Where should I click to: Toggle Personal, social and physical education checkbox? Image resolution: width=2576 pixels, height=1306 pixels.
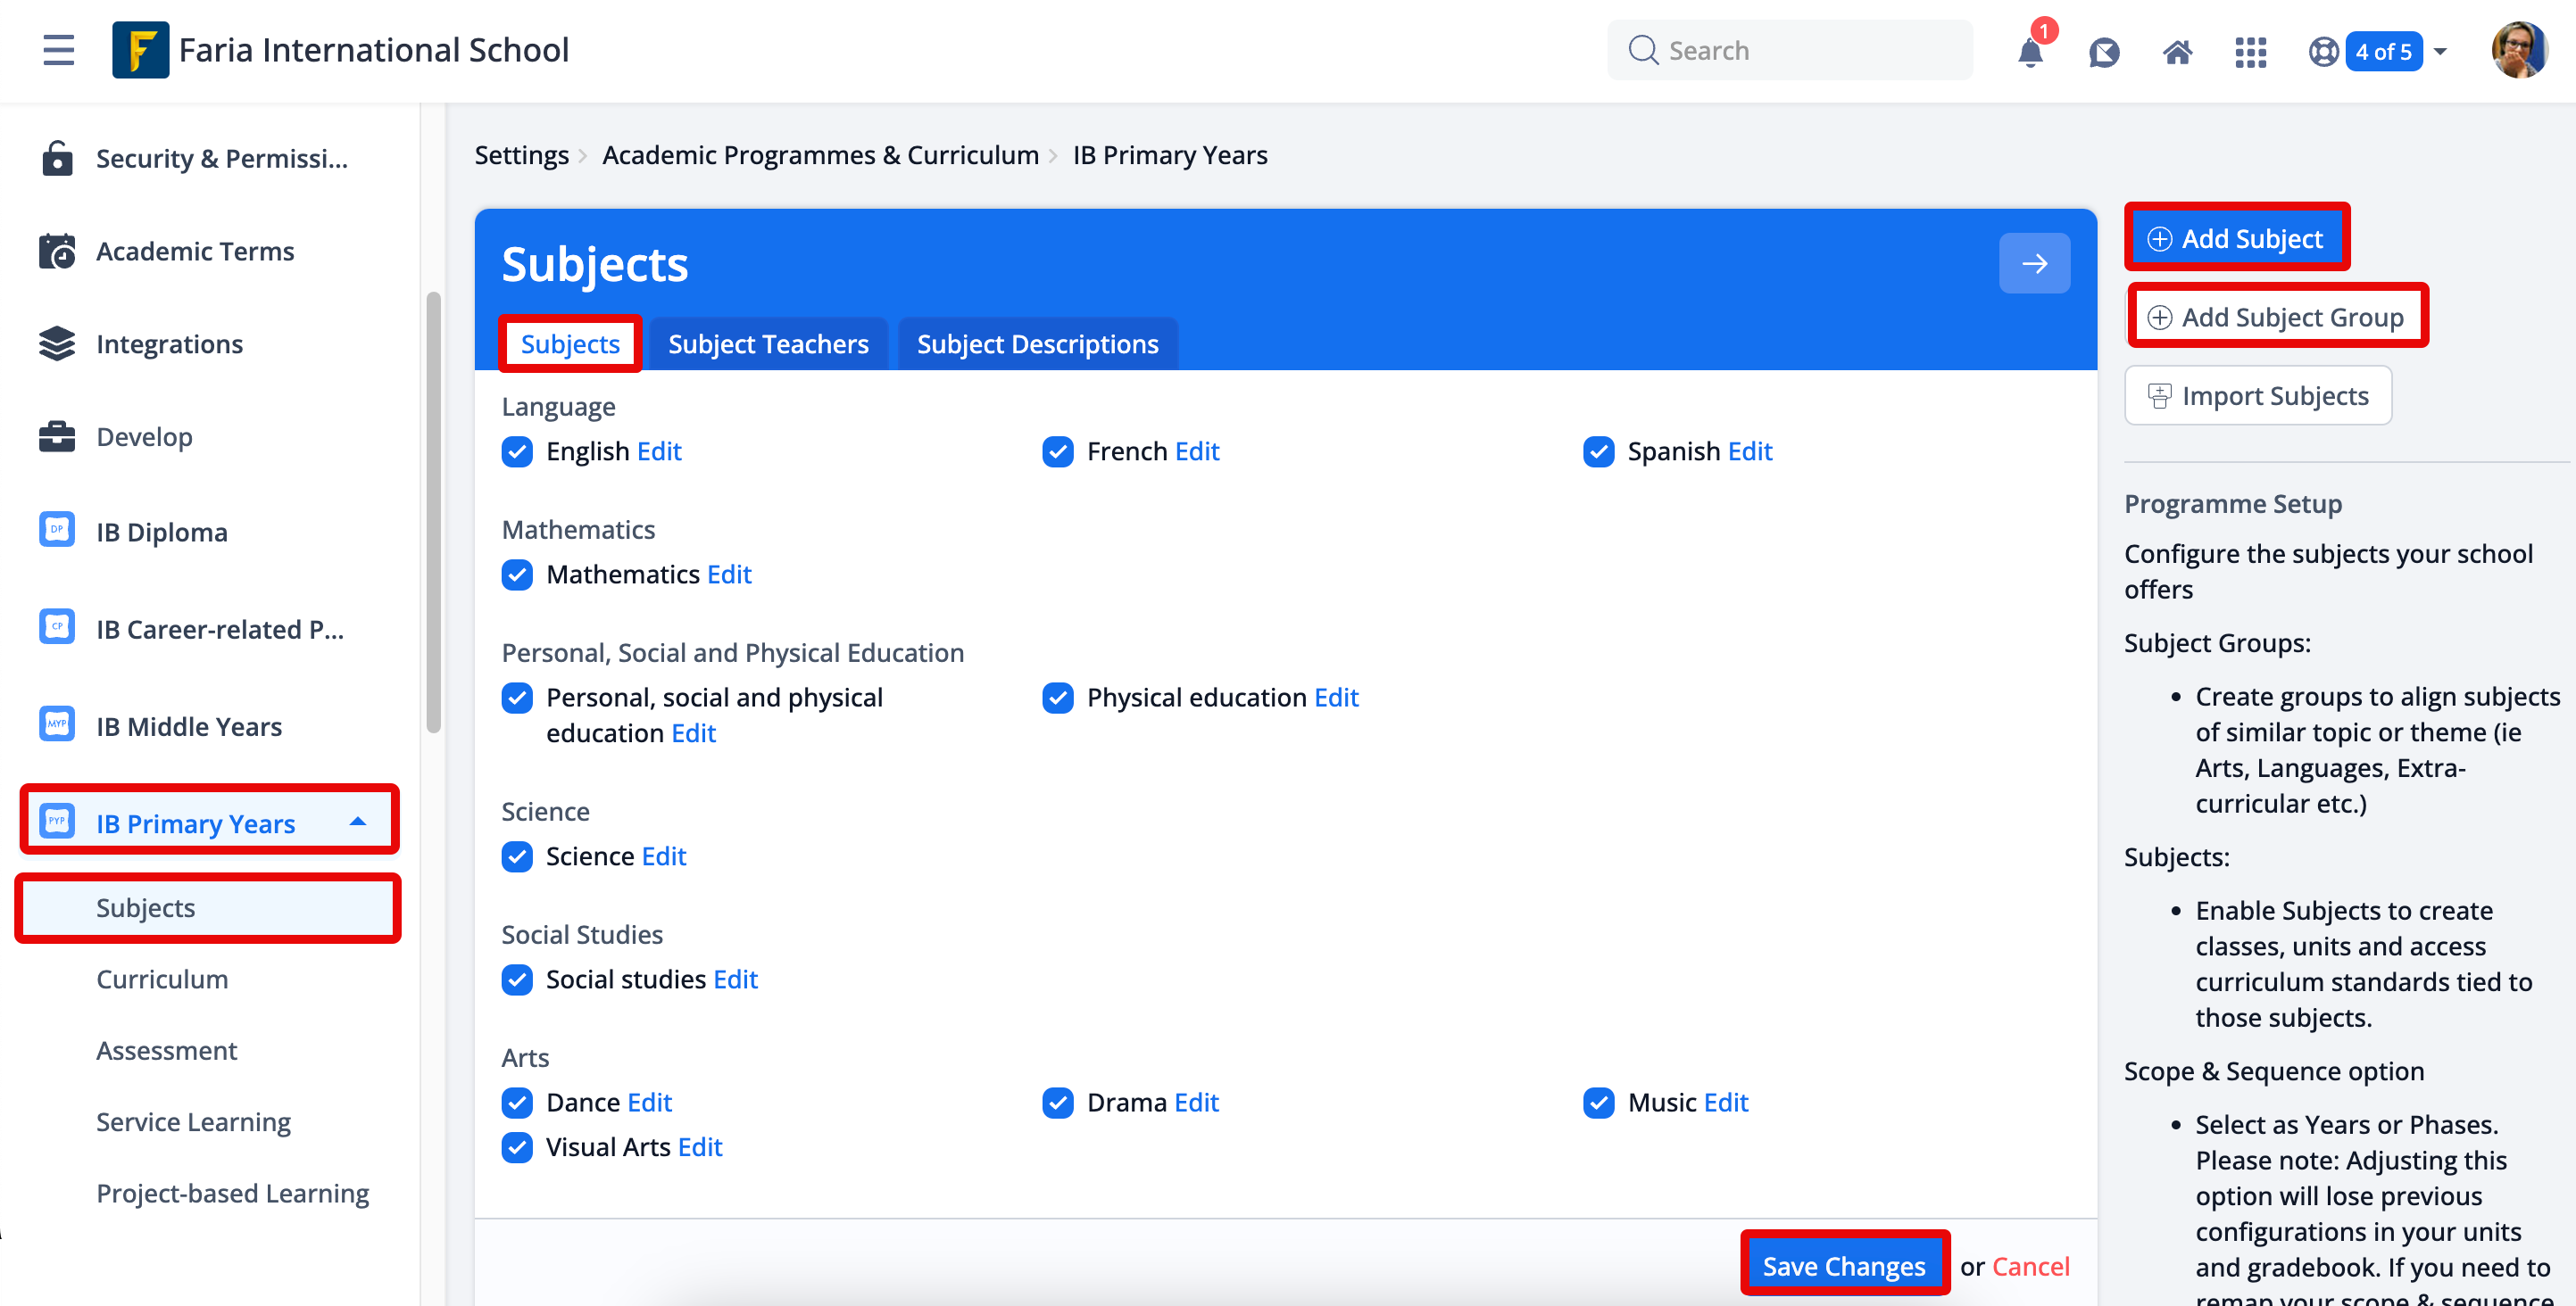pyautogui.click(x=517, y=698)
